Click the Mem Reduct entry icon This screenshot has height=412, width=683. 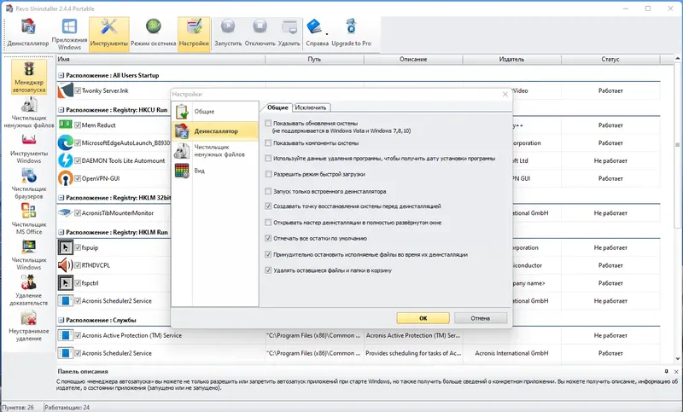(x=66, y=125)
